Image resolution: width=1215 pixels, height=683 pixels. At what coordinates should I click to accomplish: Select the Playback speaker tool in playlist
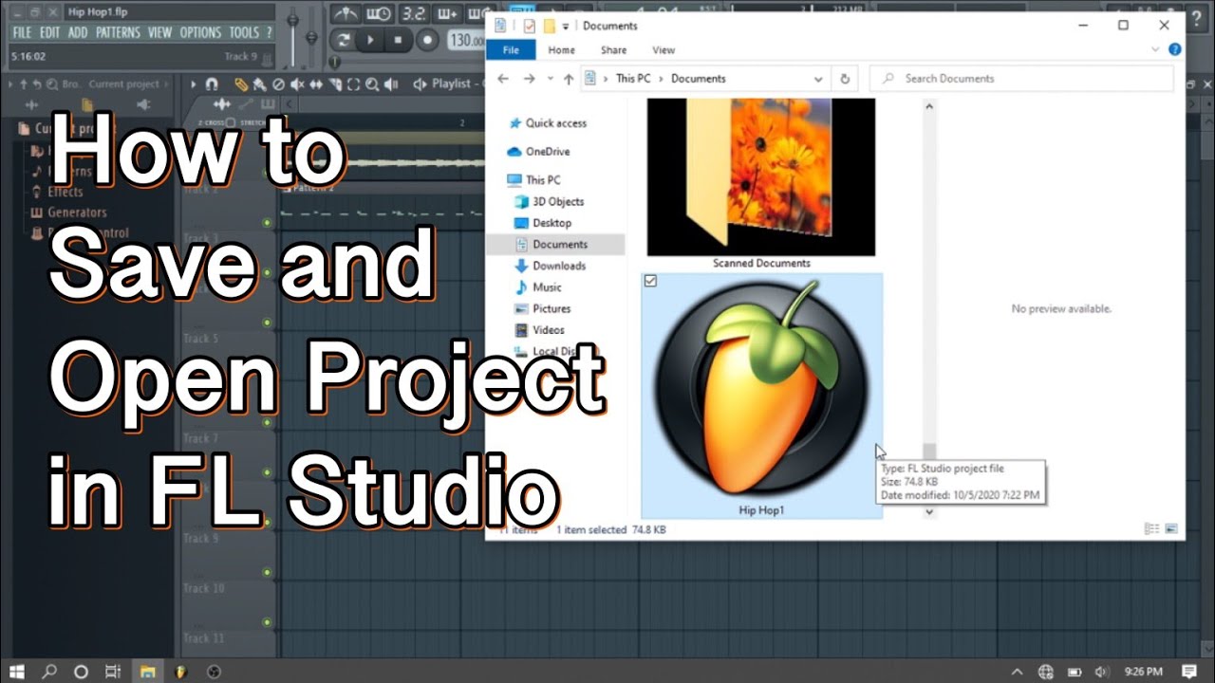click(391, 83)
